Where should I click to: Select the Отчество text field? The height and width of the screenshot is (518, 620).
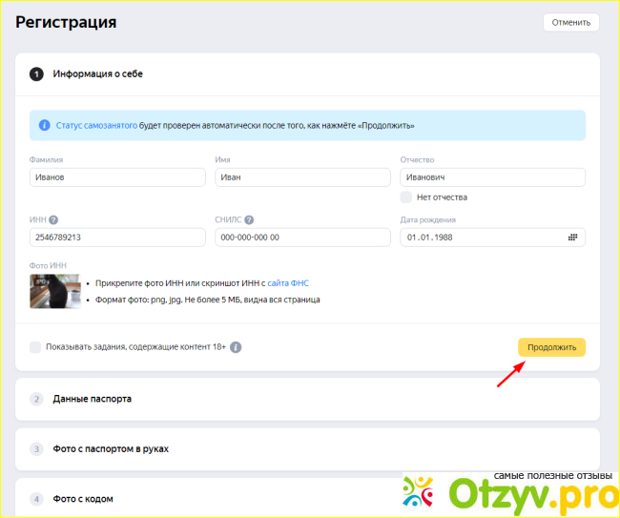[492, 177]
